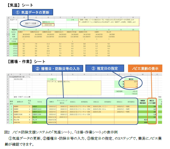Select row 17 header in 圃場 sheet
170x149 pixels.
[8, 122]
